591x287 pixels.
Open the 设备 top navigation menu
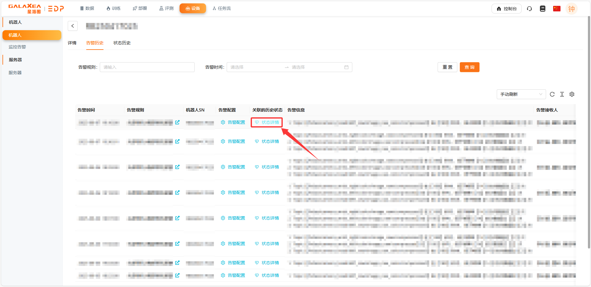tap(193, 8)
